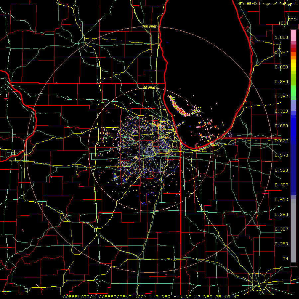The width and height of the screenshot is (299, 299).
Task: Click the 0.947 scale value
Action: click(x=281, y=52)
